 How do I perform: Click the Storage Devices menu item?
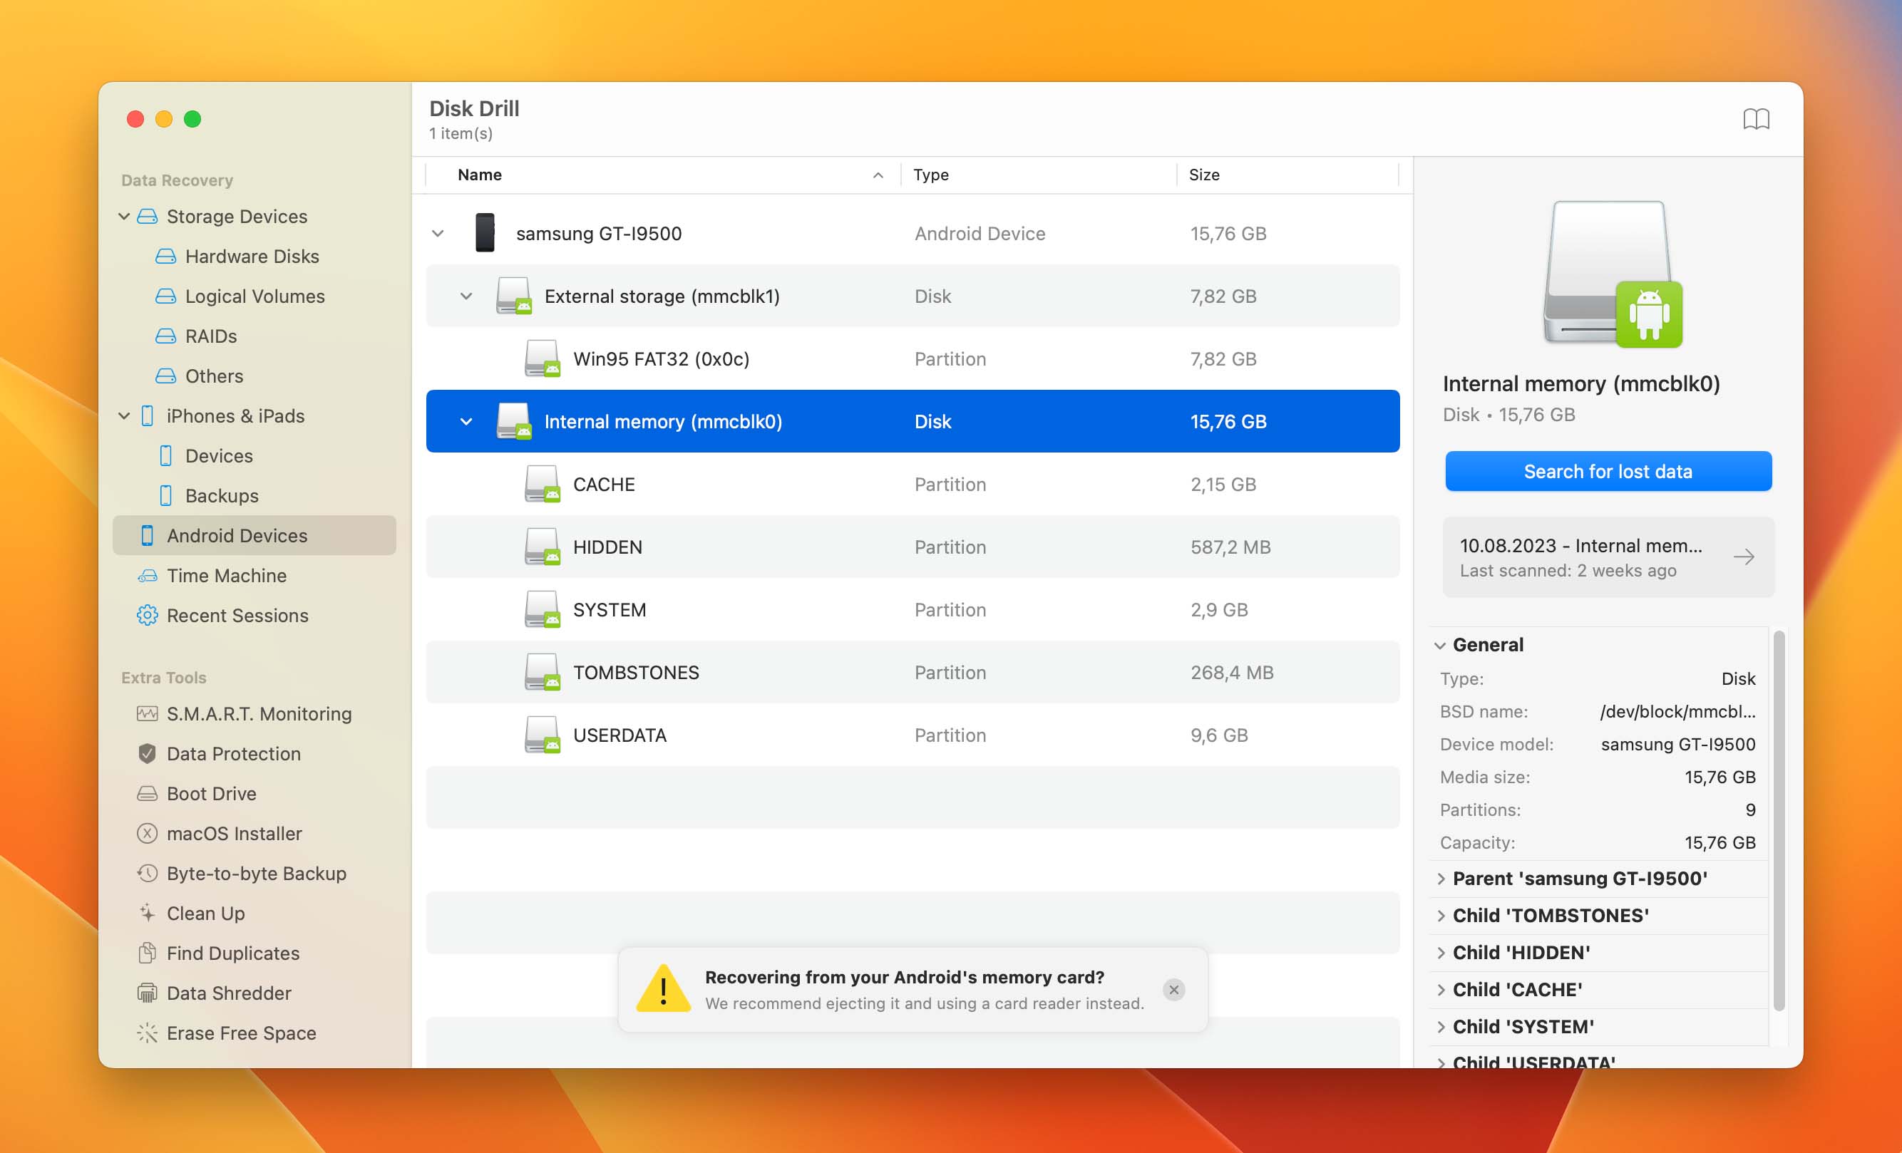[x=237, y=214]
